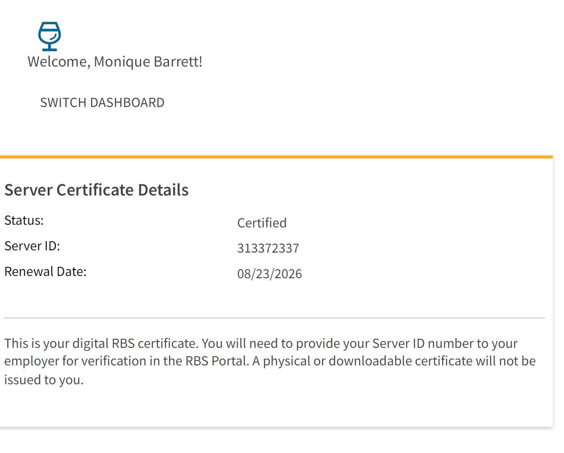The height and width of the screenshot is (453, 564).
Task: Click the Status: label
Action: (x=24, y=221)
